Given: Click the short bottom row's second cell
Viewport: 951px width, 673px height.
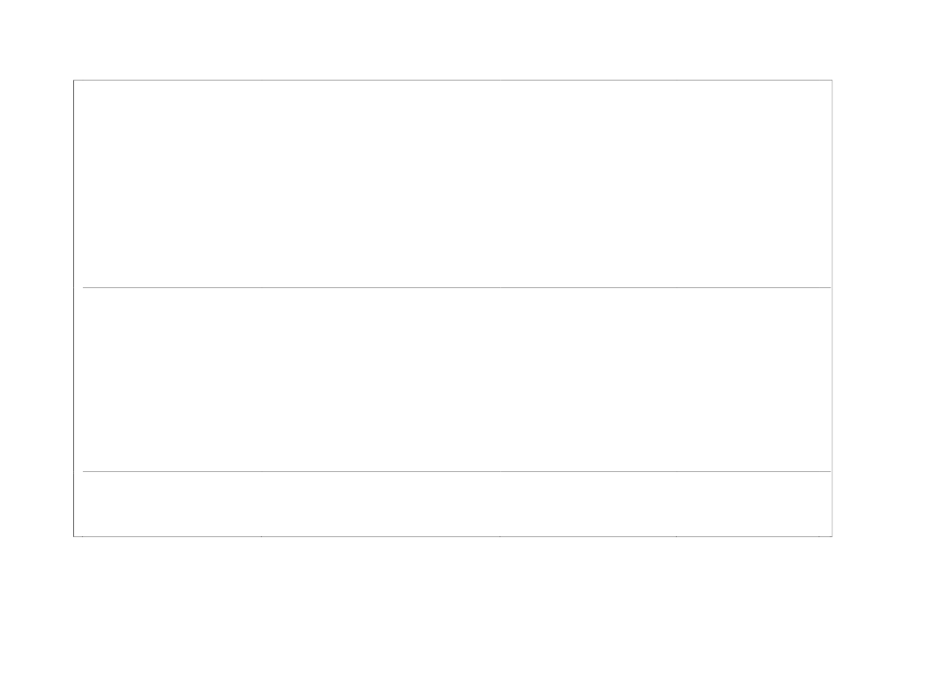Looking at the screenshot, I should (380, 504).
